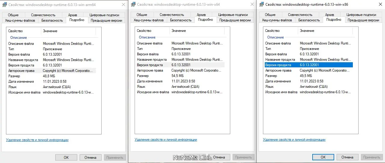Select Авторские права row in x86 window
This screenshot has height=163, width=385.
coord(308,70)
